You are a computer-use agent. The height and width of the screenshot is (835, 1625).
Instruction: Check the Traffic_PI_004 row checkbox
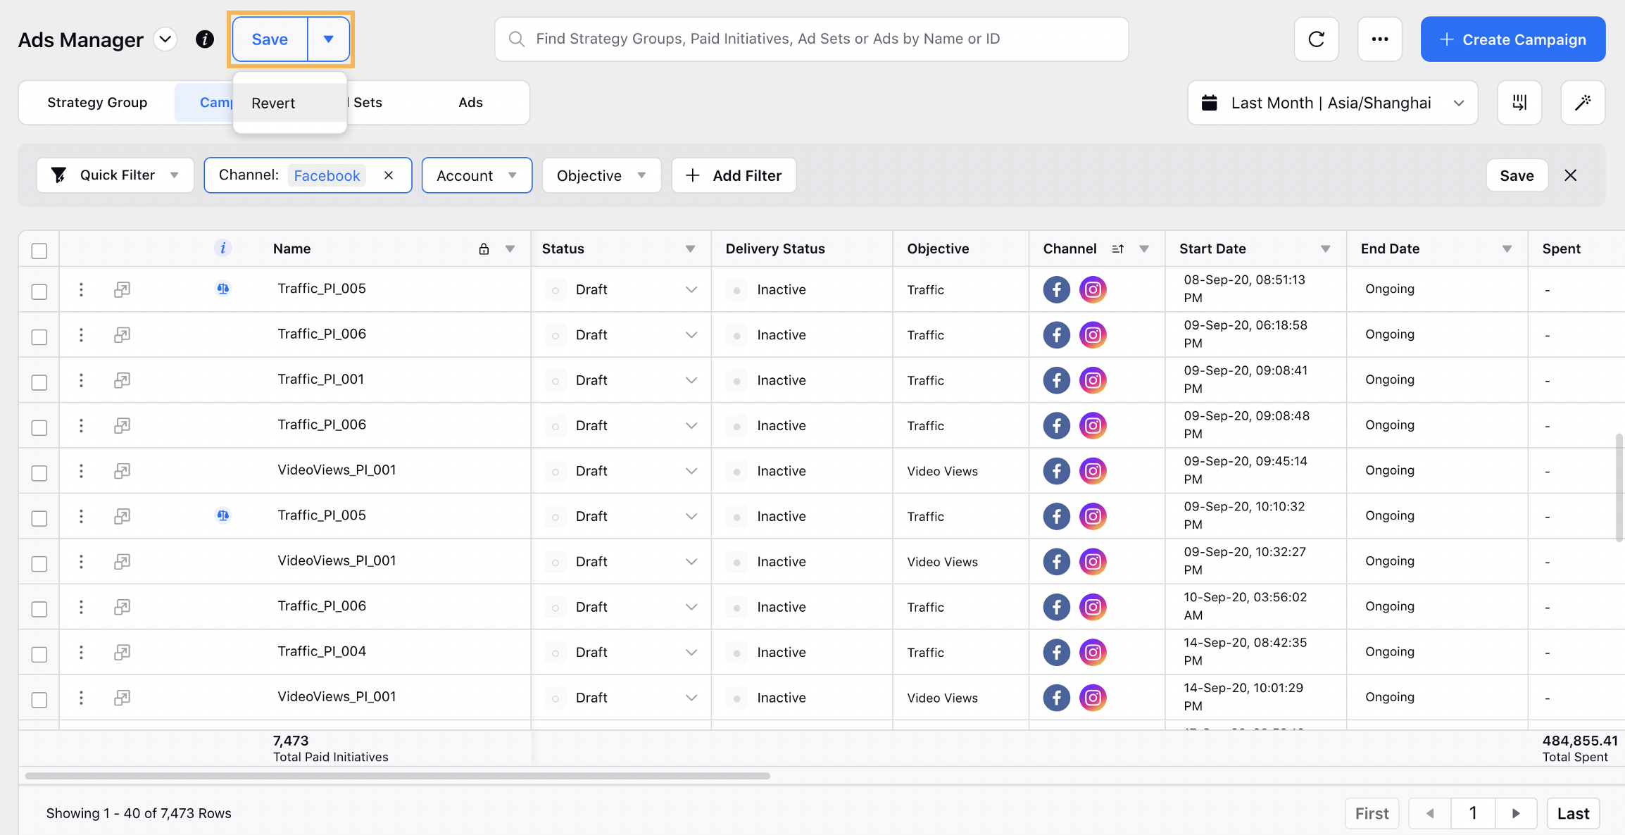coord(39,654)
